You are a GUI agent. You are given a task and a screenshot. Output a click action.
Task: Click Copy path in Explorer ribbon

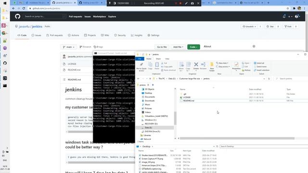coord(167,67)
